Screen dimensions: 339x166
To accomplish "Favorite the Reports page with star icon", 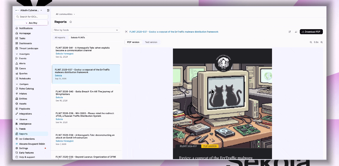I will (x=71, y=22).
